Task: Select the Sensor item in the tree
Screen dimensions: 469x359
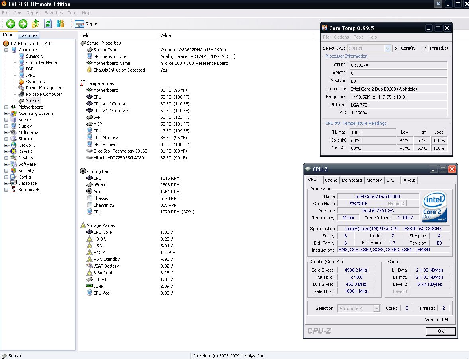Action: [x=32, y=101]
